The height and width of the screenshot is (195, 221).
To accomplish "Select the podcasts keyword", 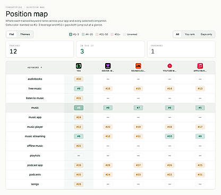I will [x=35, y=174].
